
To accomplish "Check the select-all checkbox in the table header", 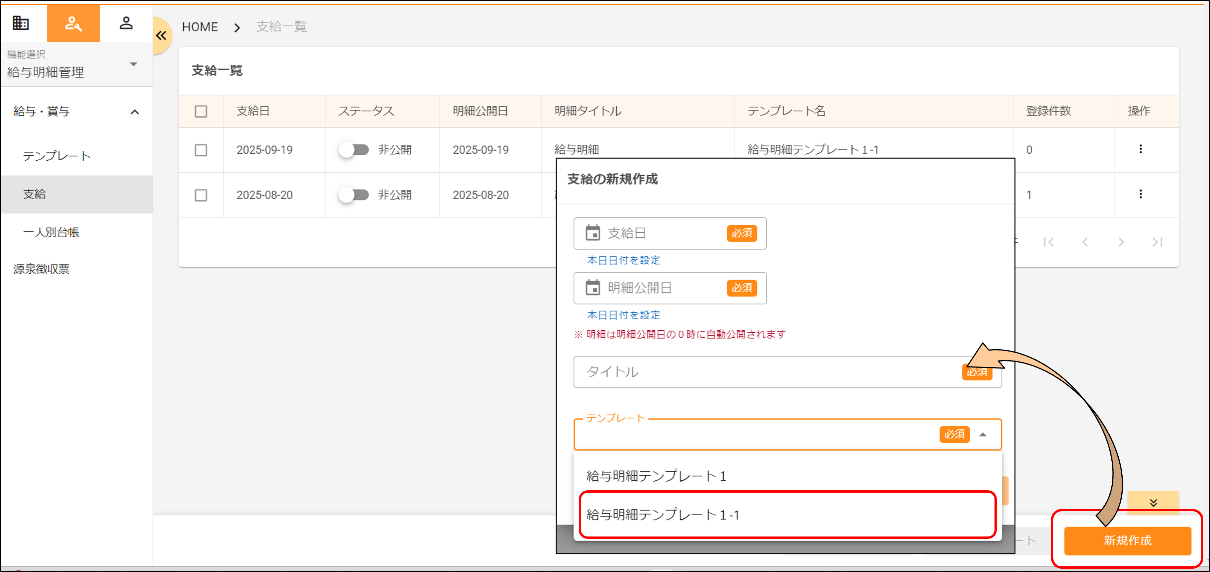I will click(x=201, y=111).
